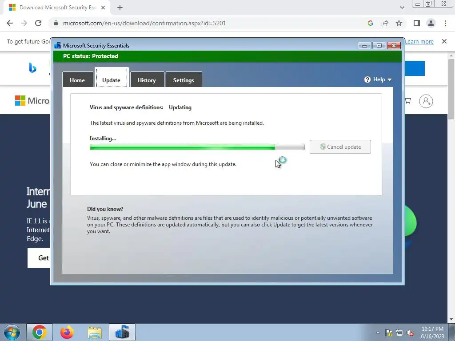455x341 pixels.
Task: Switch to the History tab
Action: point(147,80)
